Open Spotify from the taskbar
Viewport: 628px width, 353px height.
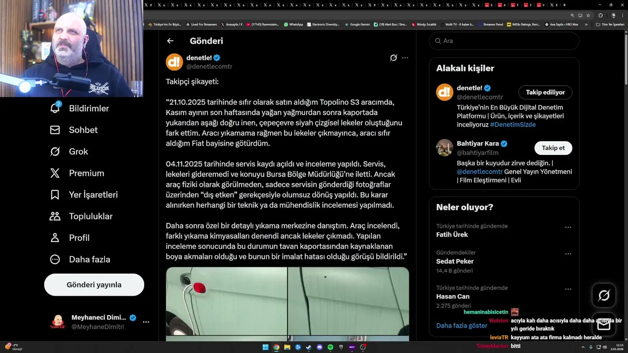pos(330,347)
